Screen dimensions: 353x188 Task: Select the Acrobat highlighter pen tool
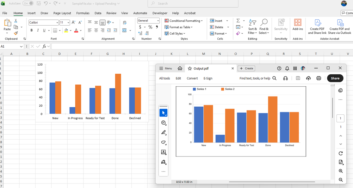[163, 133]
